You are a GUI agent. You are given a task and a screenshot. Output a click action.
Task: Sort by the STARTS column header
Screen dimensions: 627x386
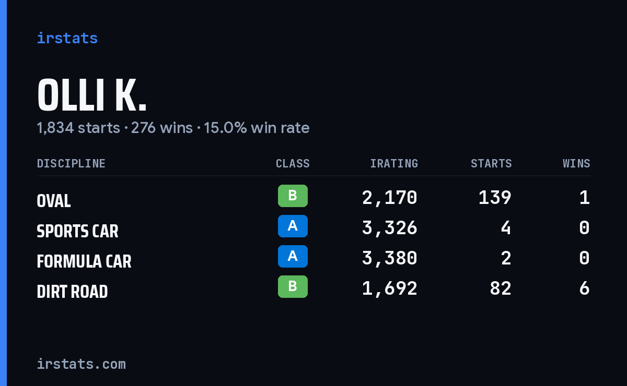(491, 164)
